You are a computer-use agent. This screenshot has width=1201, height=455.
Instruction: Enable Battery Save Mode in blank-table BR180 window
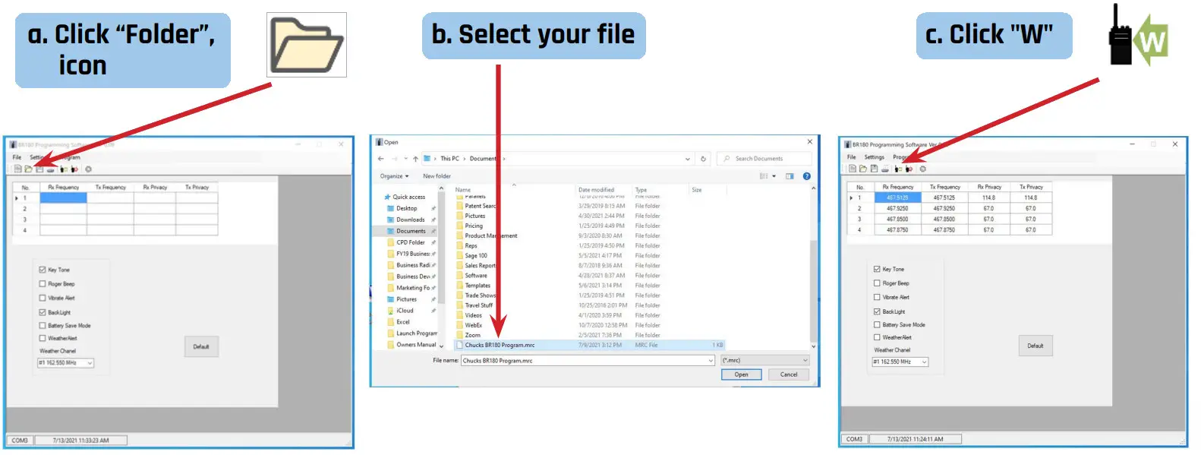coord(43,326)
